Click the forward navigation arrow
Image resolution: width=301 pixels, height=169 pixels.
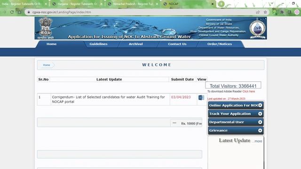(x=5, y=12)
